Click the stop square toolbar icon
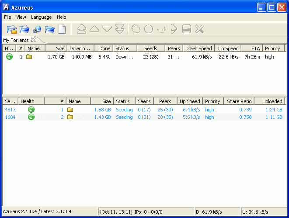289x218 pixels. tap(187, 29)
